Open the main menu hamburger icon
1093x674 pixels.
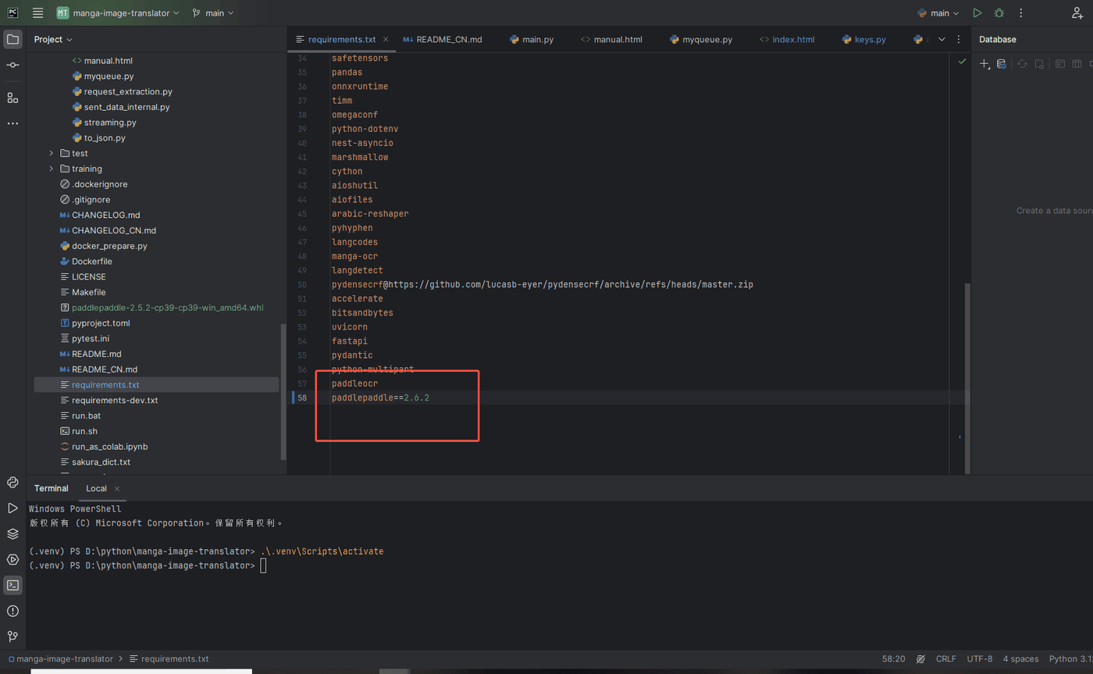pyautogui.click(x=37, y=13)
